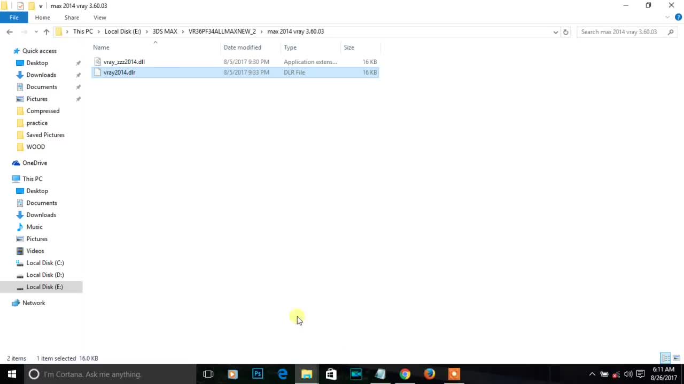This screenshot has width=684, height=384.
Task: Open Local Disk (C:)
Action: [45, 263]
